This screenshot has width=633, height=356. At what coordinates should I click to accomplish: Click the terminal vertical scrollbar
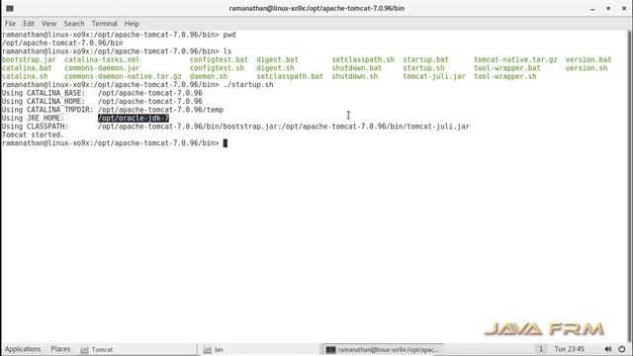point(629,186)
